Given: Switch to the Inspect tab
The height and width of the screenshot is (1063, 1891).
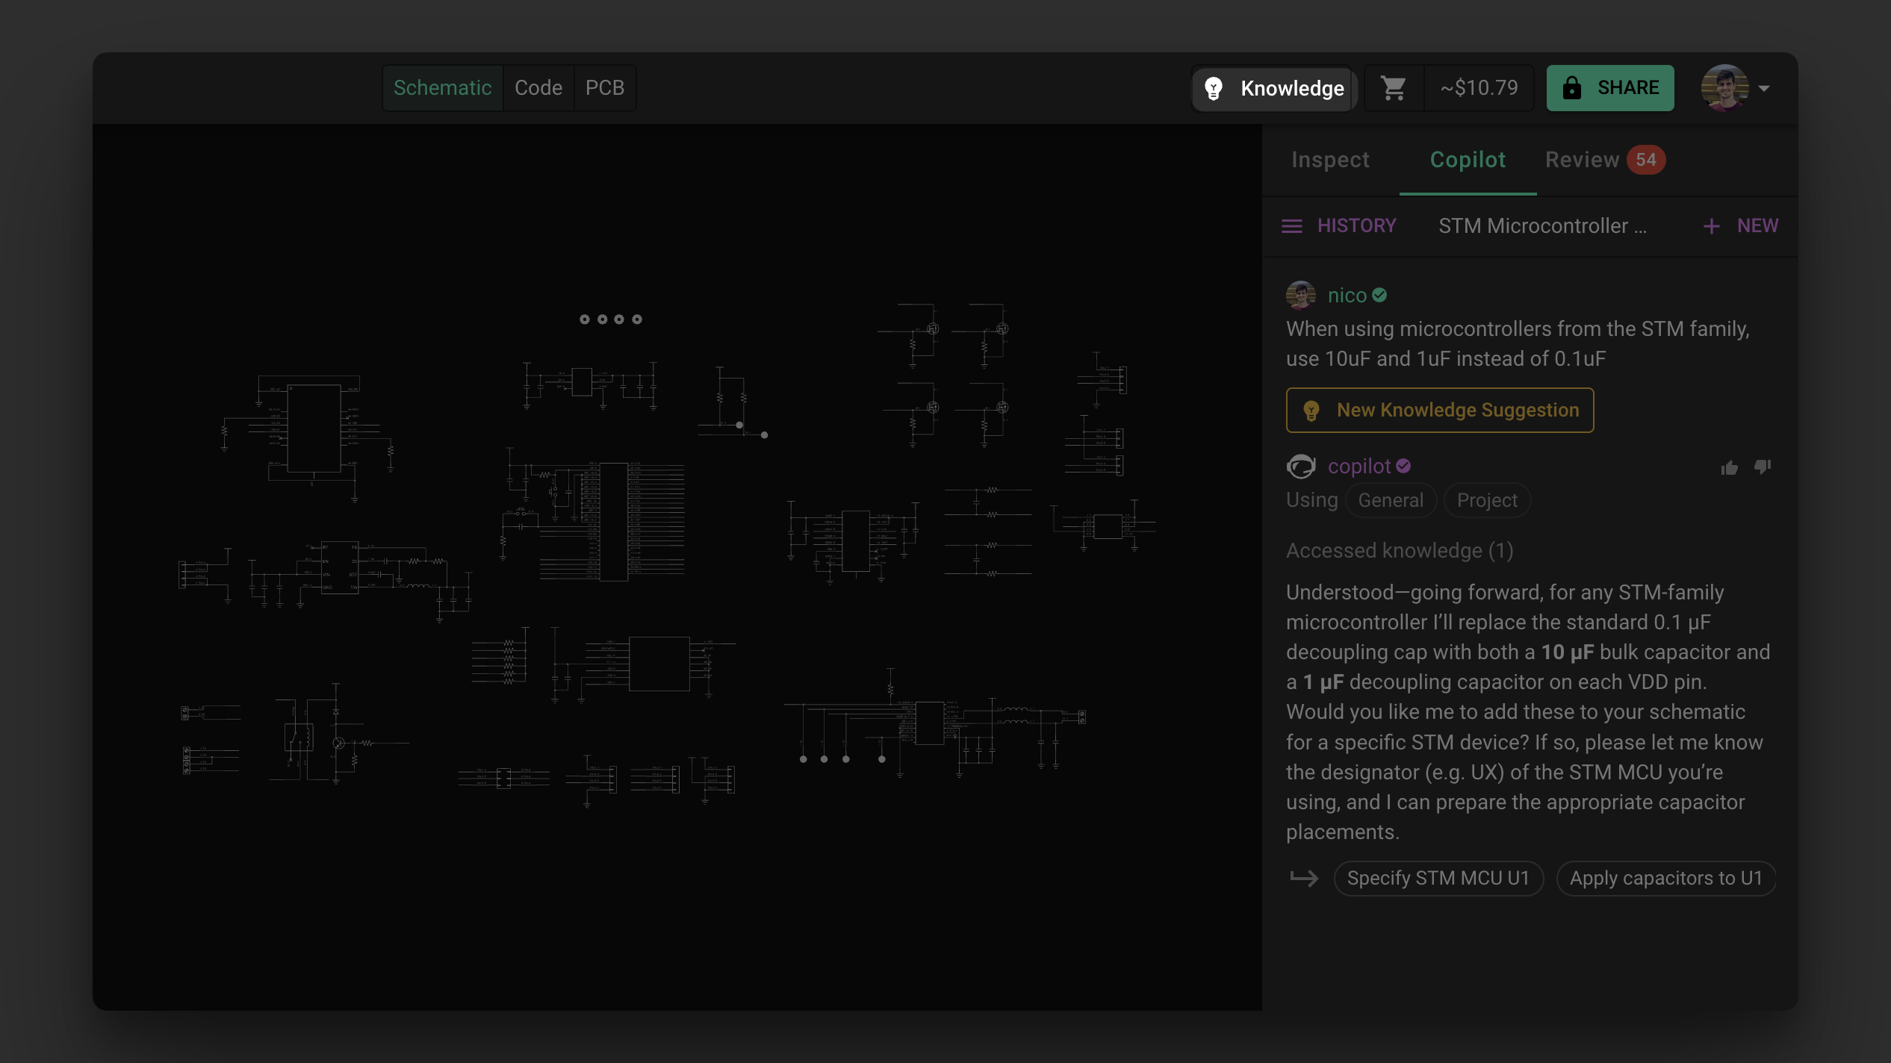Looking at the screenshot, I should tap(1330, 160).
